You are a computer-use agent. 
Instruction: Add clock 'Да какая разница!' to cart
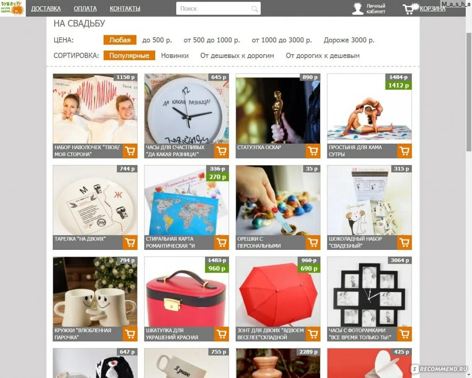pyautogui.click(x=222, y=151)
